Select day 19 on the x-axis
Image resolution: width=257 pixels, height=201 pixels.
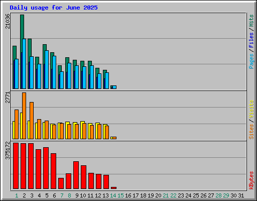click(x=151, y=195)
